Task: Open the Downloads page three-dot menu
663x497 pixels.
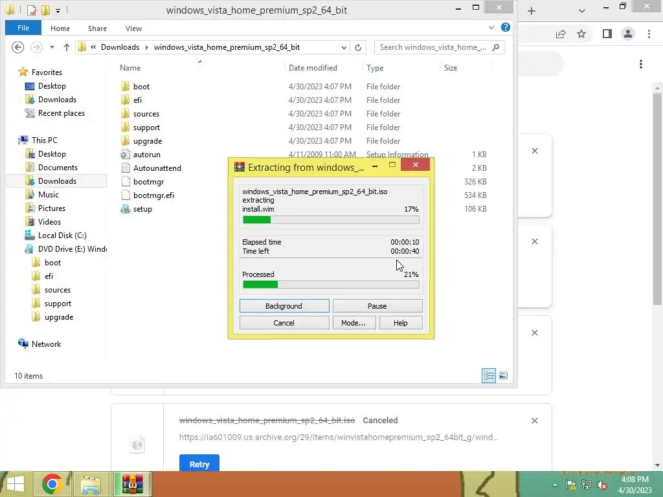Action: tap(641, 64)
